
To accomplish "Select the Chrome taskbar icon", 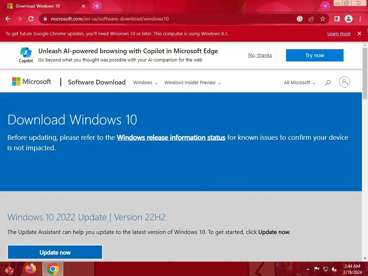I will click(x=53, y=269).
